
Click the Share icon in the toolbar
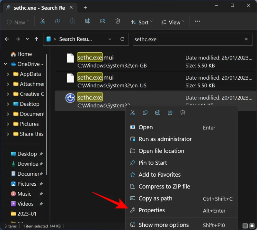(x=102, y=21)
